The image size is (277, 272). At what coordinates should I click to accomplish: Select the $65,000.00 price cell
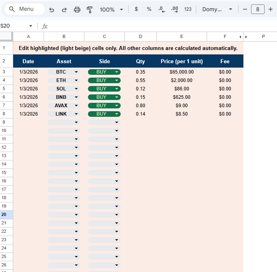click(181, 72)
